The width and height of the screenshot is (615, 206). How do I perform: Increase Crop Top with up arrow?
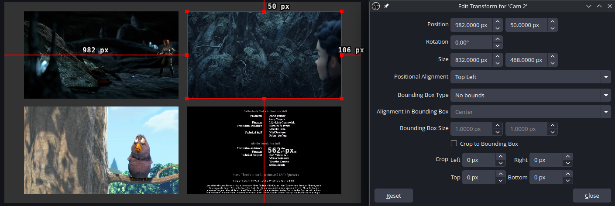point(501,174)
